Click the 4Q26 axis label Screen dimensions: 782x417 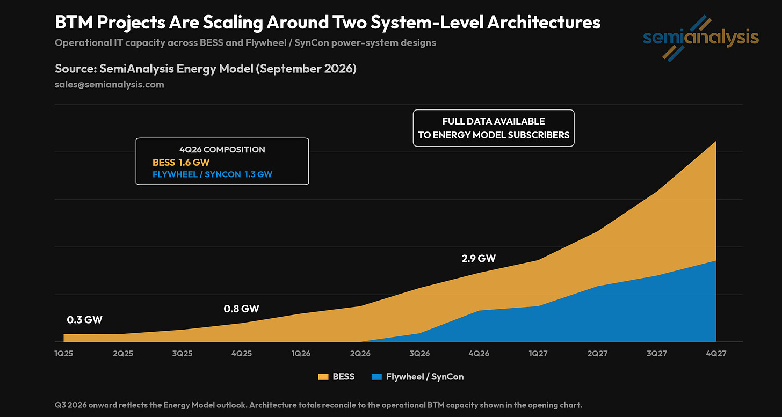(x=479, y=354)
